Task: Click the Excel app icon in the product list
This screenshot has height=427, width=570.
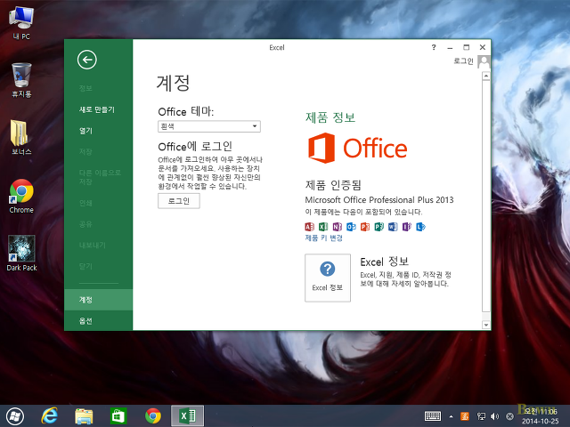Action: click(323, 227)
